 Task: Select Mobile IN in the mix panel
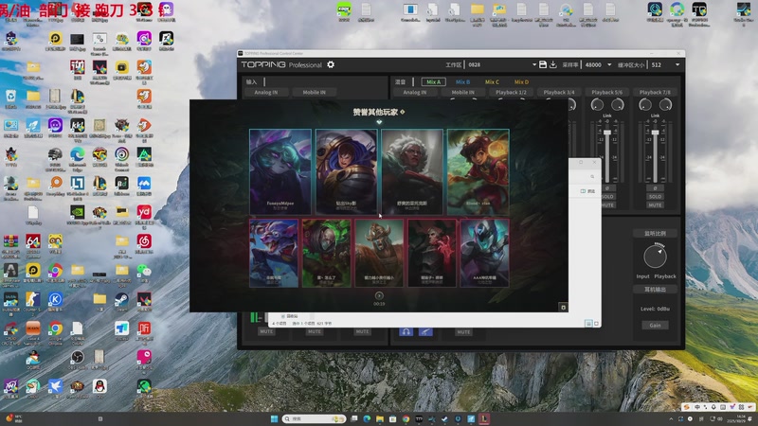pos(462,92)
